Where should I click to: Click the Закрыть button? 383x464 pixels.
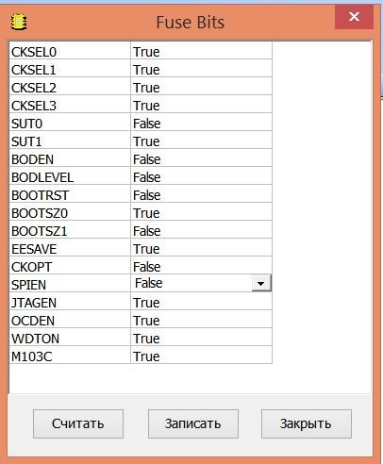(307, 423)
